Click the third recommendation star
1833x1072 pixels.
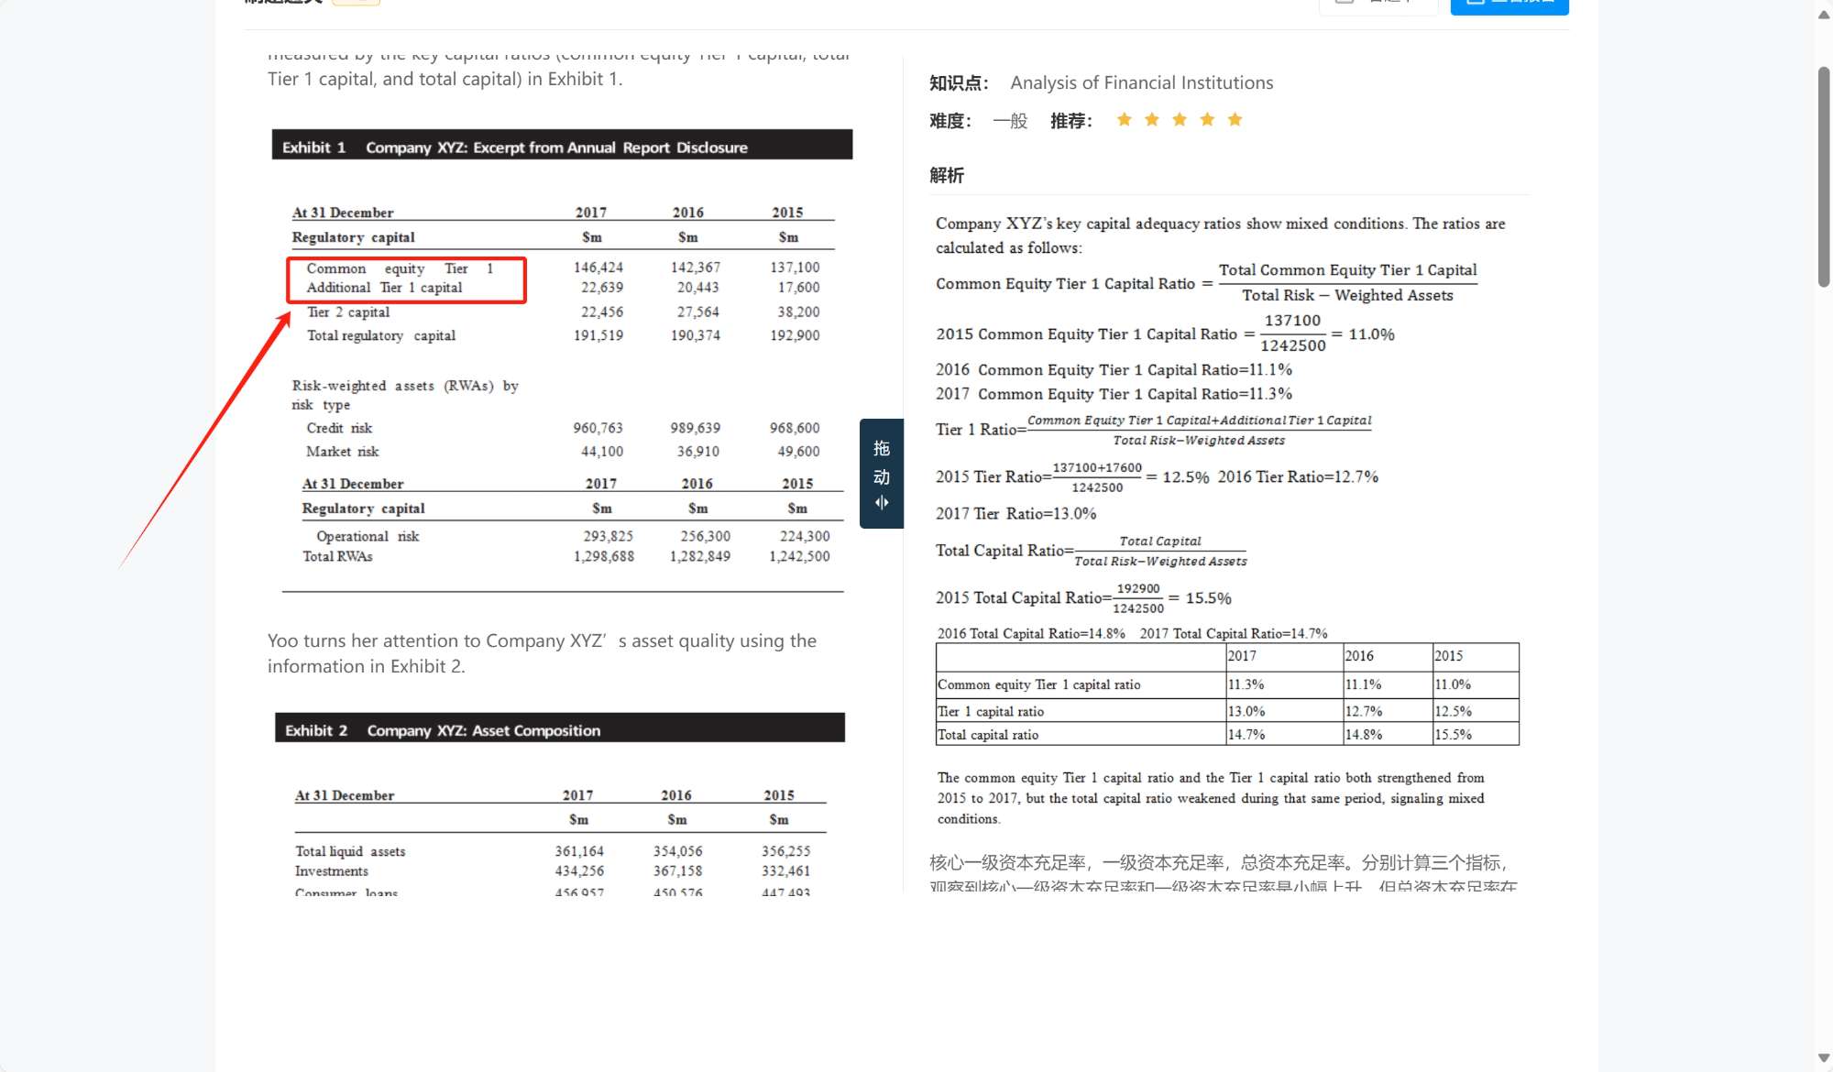(x=1180, y=120)
